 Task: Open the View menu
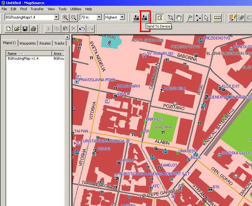51,9
